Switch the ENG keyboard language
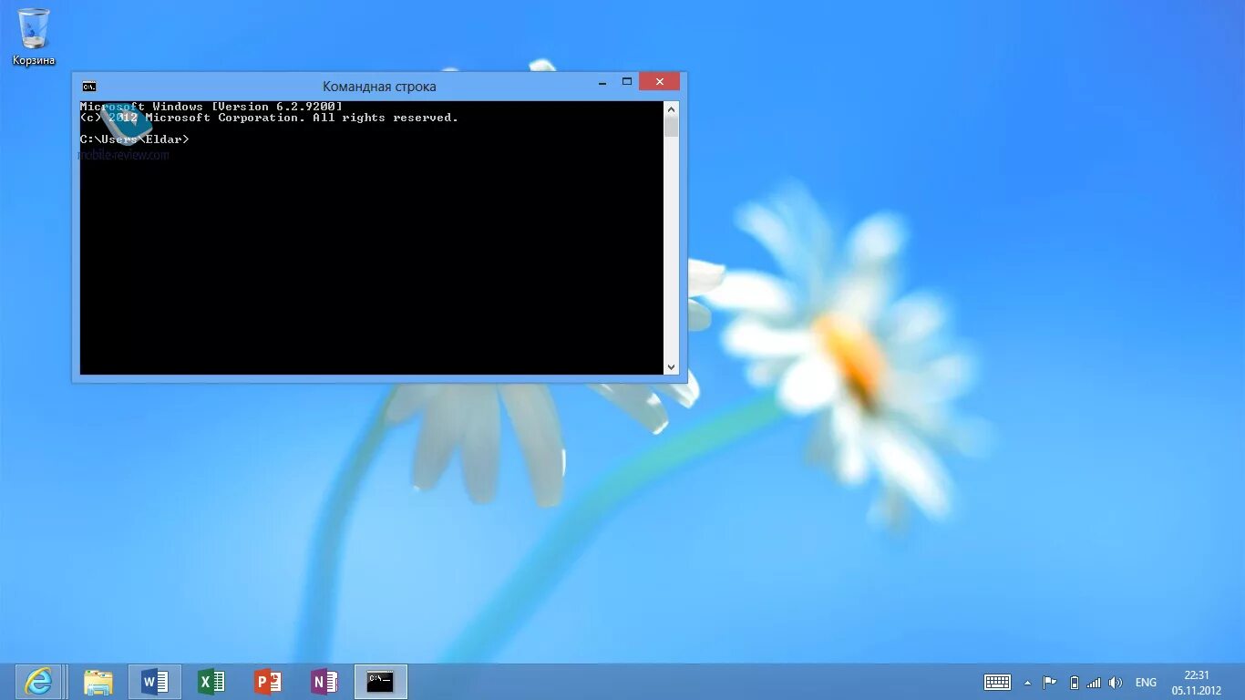This screenshot has width=1245, height=700. click(x=1145, y=682)
